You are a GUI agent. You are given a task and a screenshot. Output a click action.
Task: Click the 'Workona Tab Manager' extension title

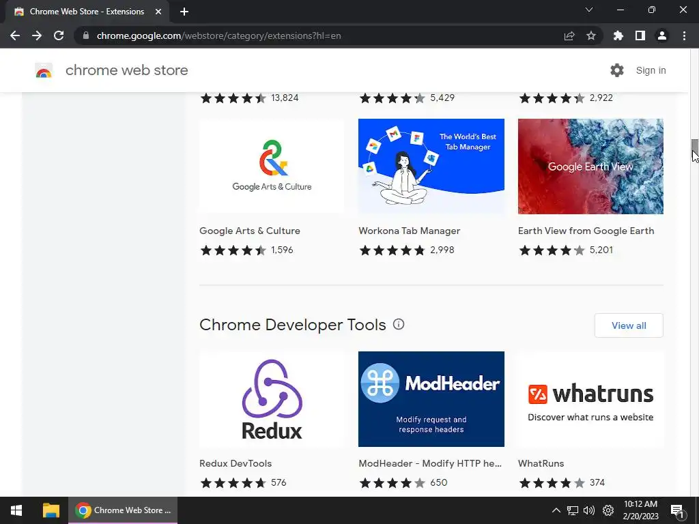point(410,231)
